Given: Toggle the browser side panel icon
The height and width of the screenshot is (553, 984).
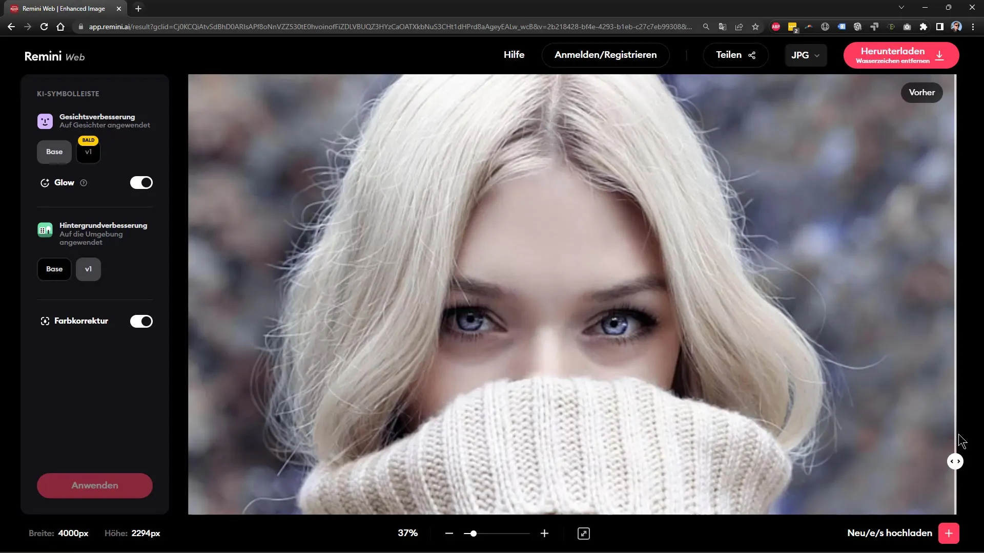Looking at the screenshot, I should [940, 27].
